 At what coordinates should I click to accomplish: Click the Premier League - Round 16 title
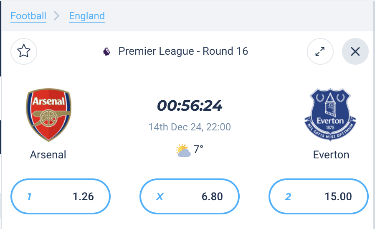[x=183, y=51]
